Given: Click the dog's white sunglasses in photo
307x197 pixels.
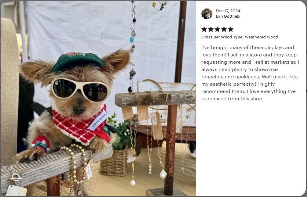Looking at the screenshot, I should (81, 90).
